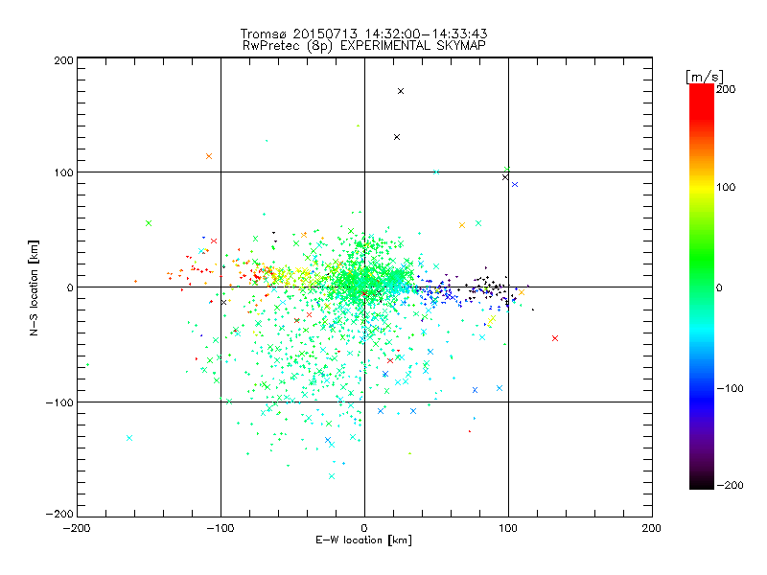
Task: Select the color bar tick label "0"
Action: tap(719, 287)
